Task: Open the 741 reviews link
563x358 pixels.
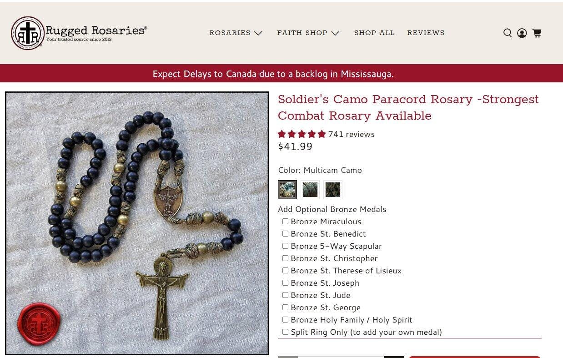Action: coord(352,134)
